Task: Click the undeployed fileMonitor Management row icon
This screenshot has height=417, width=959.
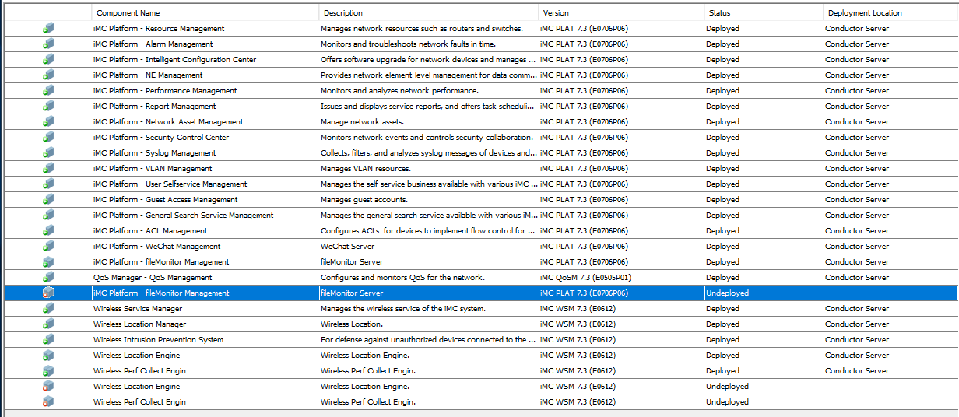Action: tap(48, 293)
